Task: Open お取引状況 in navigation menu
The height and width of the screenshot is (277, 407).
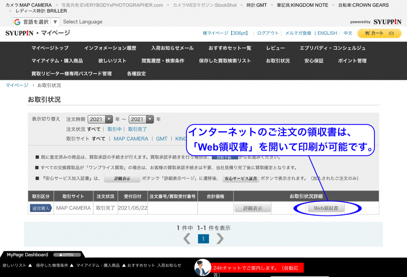Action: pos(278,61)
